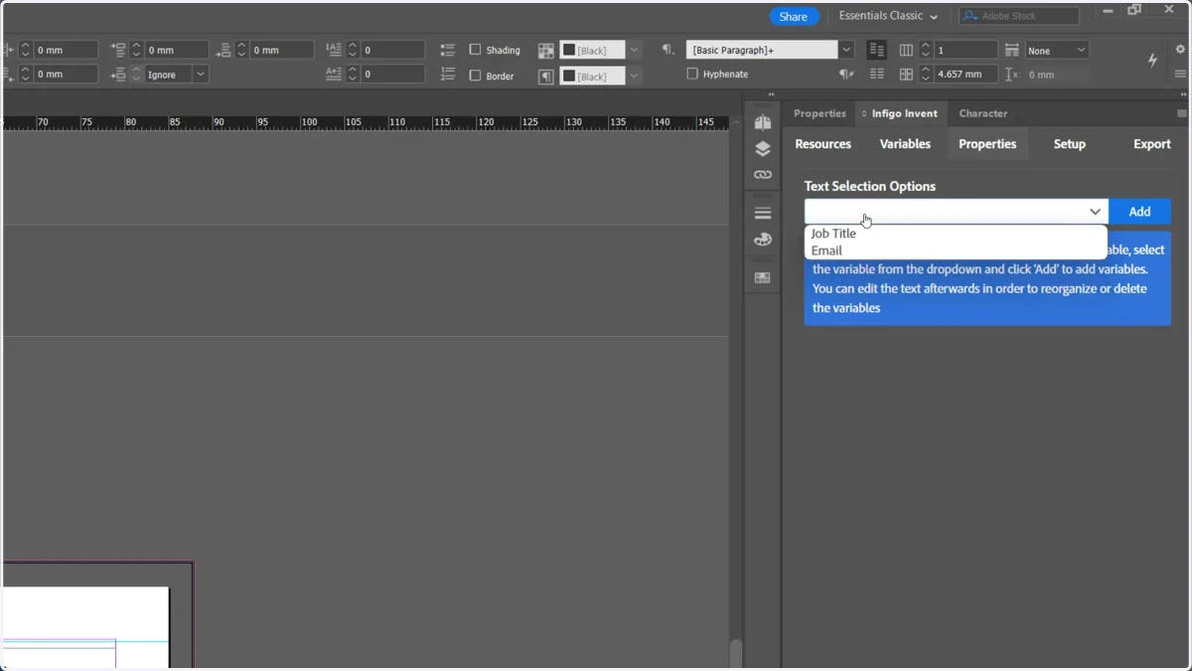Open the Swatches panel grid icon

click(x=763, y=278)
